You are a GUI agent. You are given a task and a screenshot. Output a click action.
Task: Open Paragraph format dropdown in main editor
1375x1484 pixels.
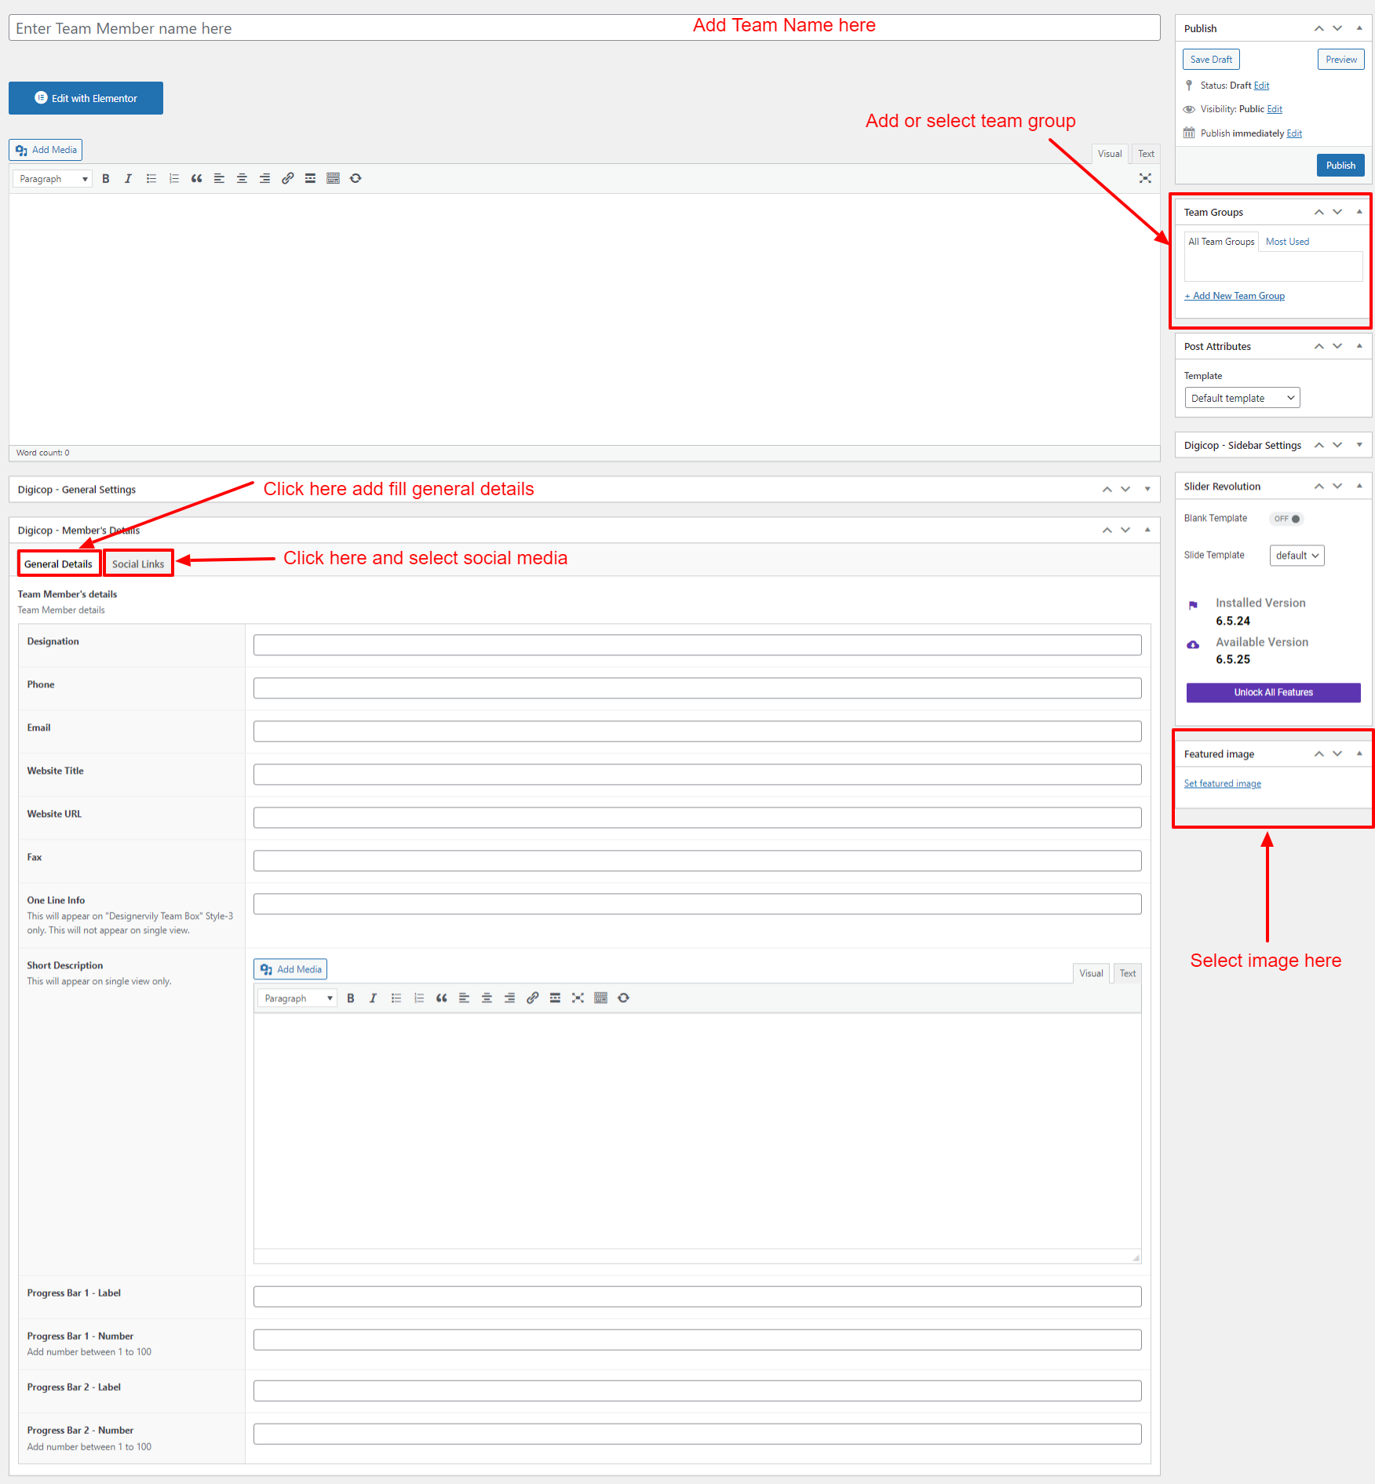tap(53, 179)
